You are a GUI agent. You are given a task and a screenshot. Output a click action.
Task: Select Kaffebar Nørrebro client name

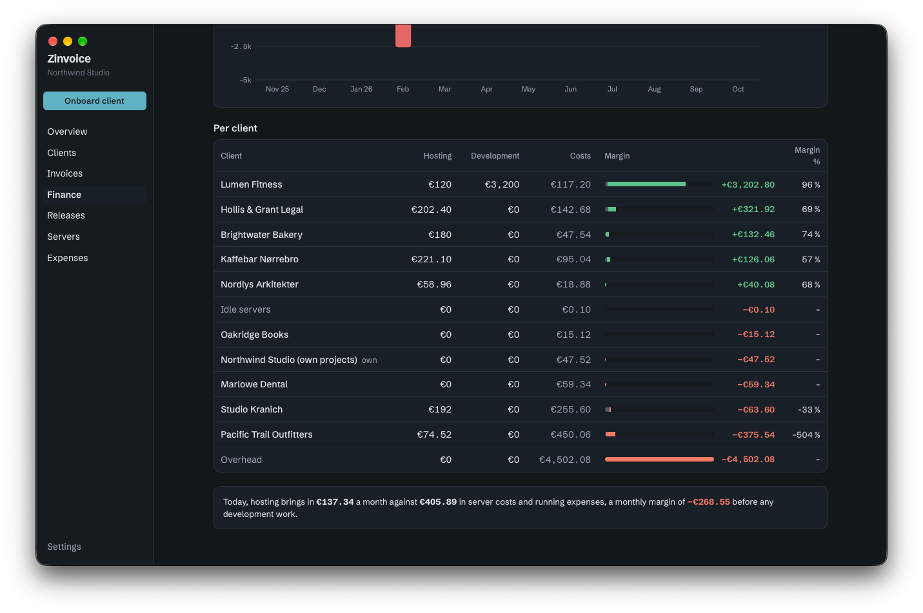260,259
